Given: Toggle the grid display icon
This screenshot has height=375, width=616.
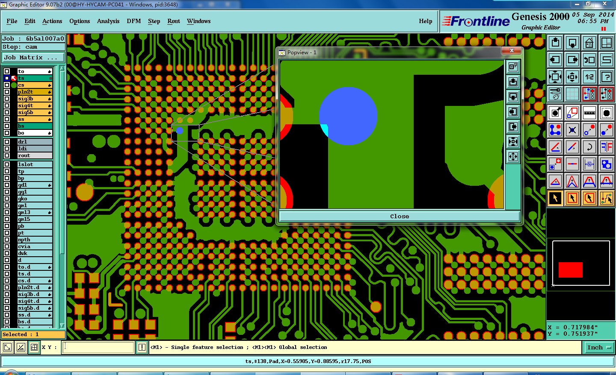Looking at the screenshot, I should tap(572, 94).
